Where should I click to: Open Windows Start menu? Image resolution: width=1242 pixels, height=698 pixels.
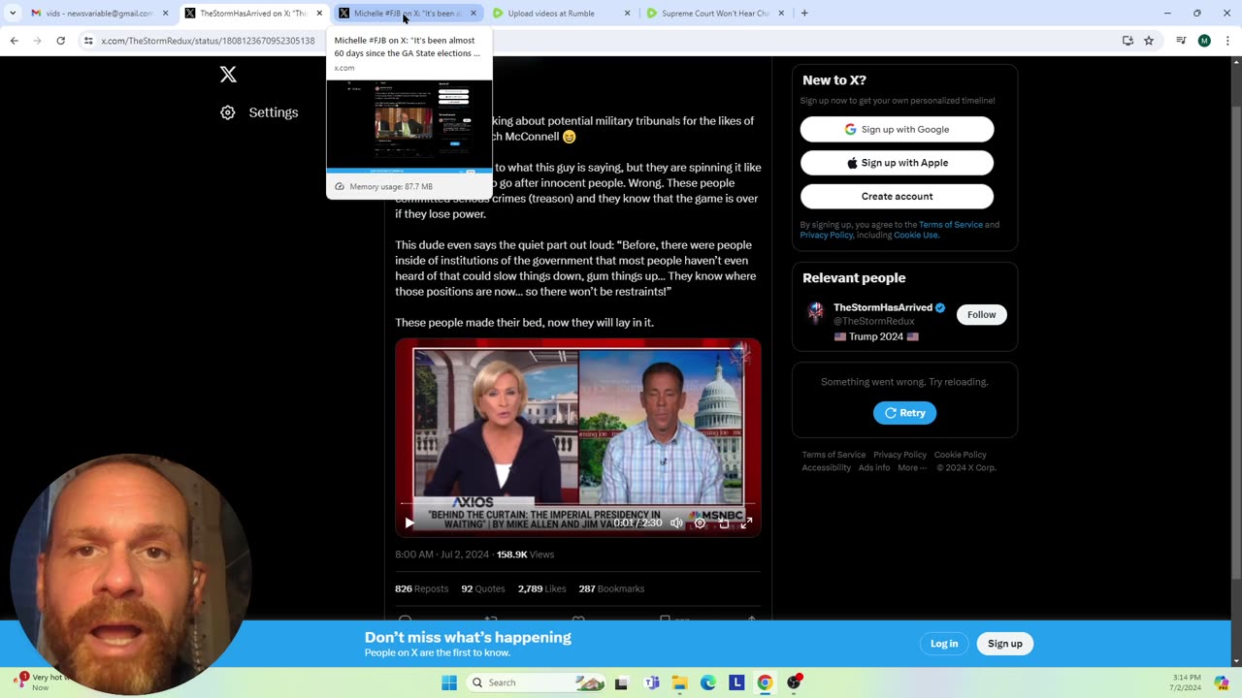[x=449, y=682]
